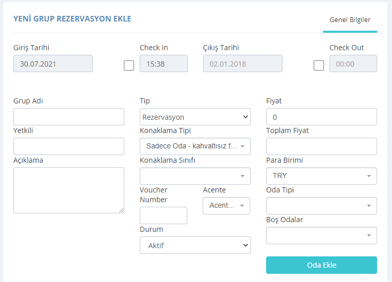The height and width of the screenshot is (282, 392).
Task: Open the Tip dropdown showing Rezervasyon
Action: 195,117
